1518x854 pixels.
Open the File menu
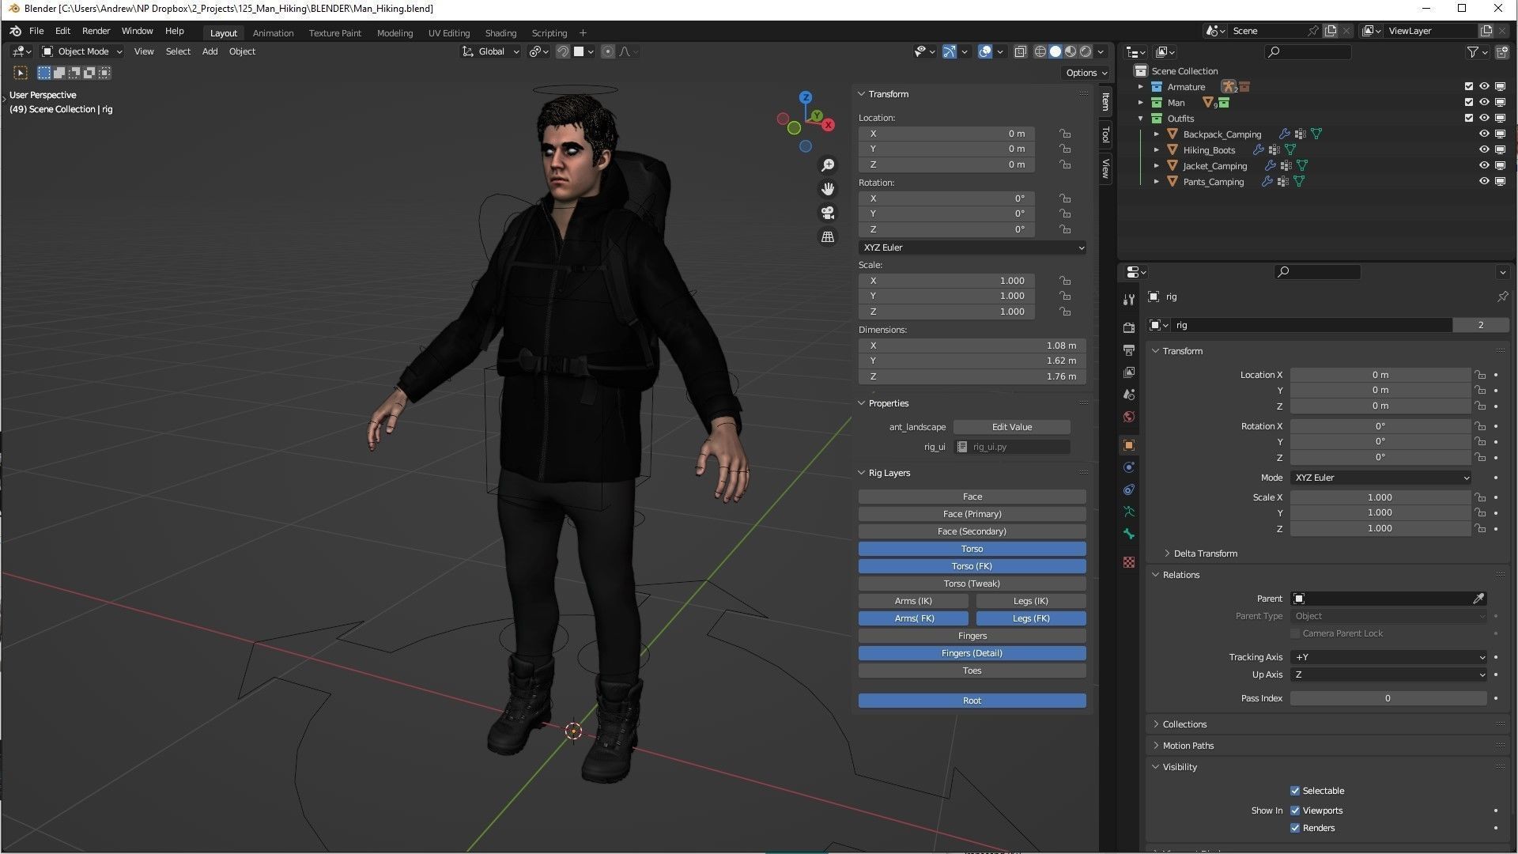36,31
